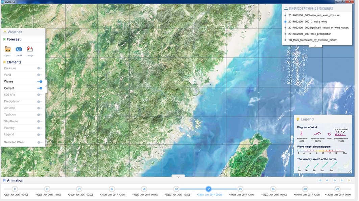Switch on the Typhoon toggle
The image size is (359, 201).
(x=40, y=115)
